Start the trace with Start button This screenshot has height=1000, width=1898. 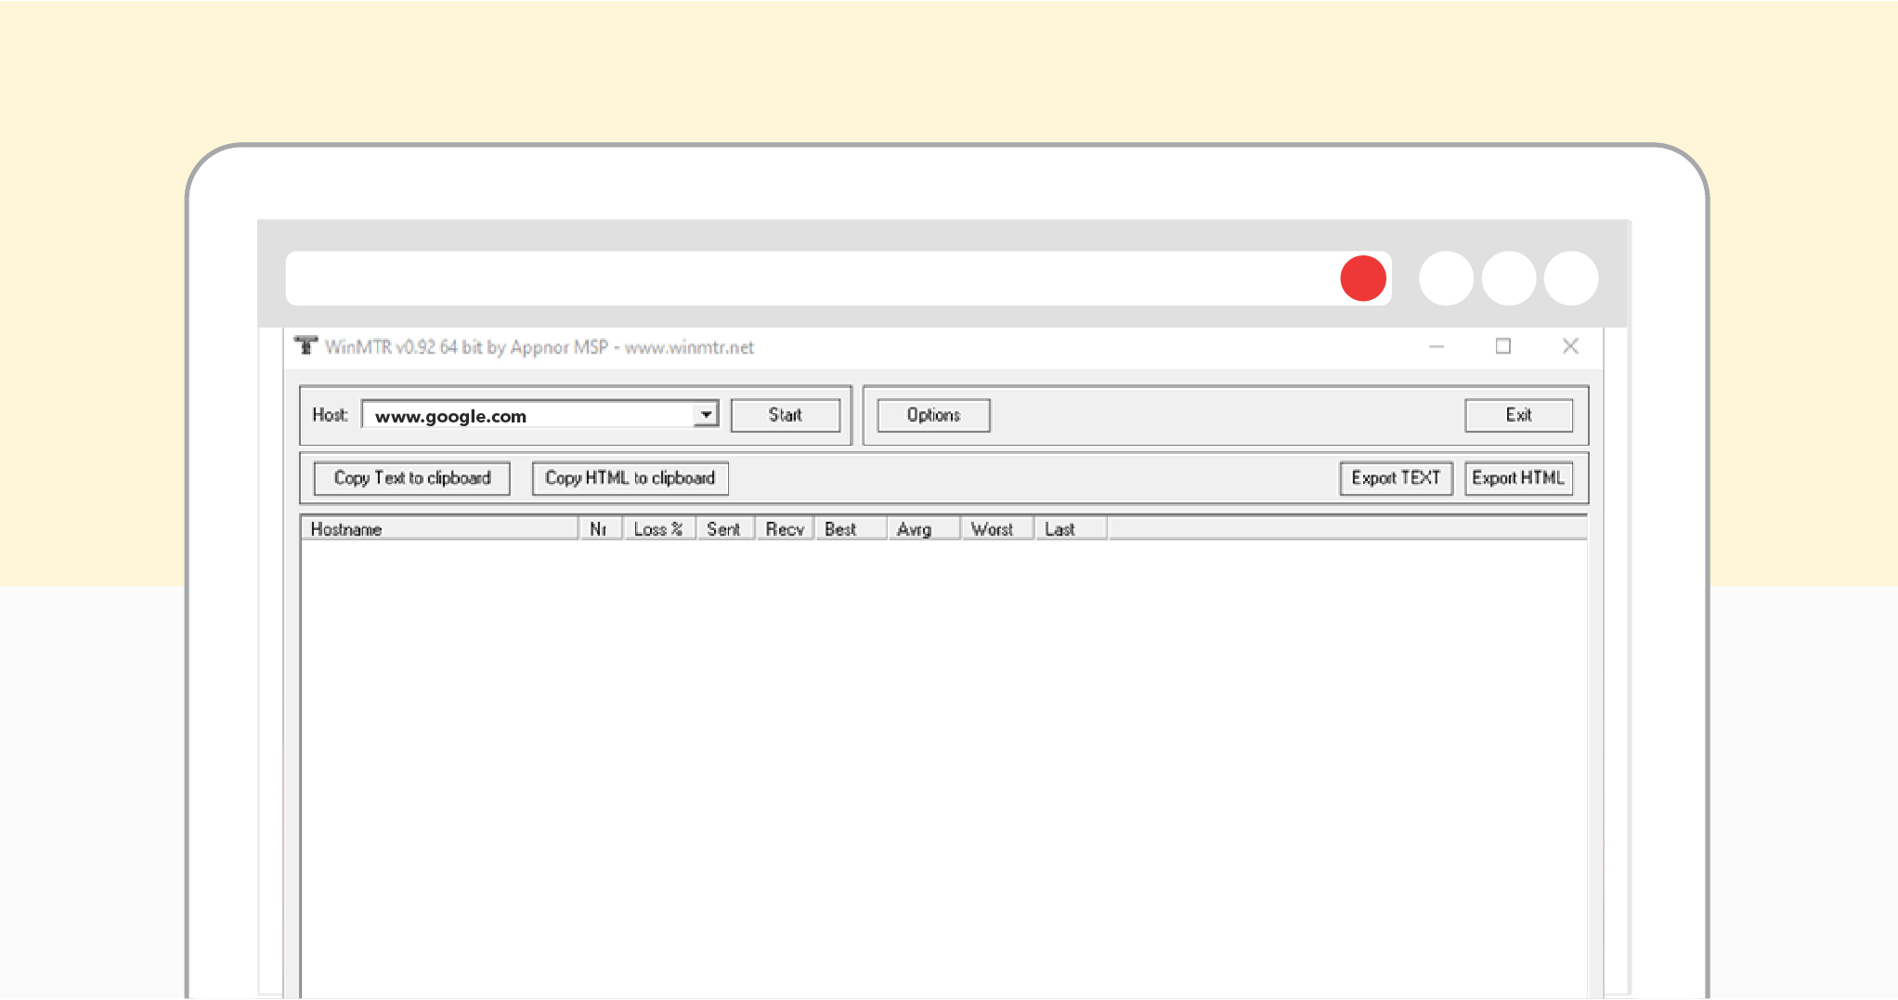click(x=786, y=415)
